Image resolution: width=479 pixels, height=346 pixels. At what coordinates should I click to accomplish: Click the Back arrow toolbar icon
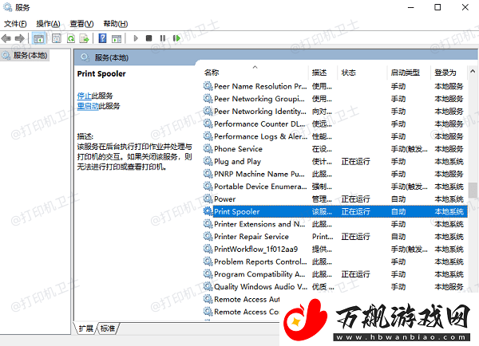coord(6,38)
